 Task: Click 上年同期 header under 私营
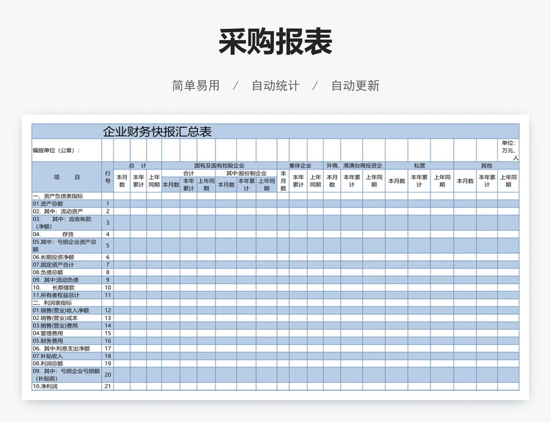[x=442, y=181]
